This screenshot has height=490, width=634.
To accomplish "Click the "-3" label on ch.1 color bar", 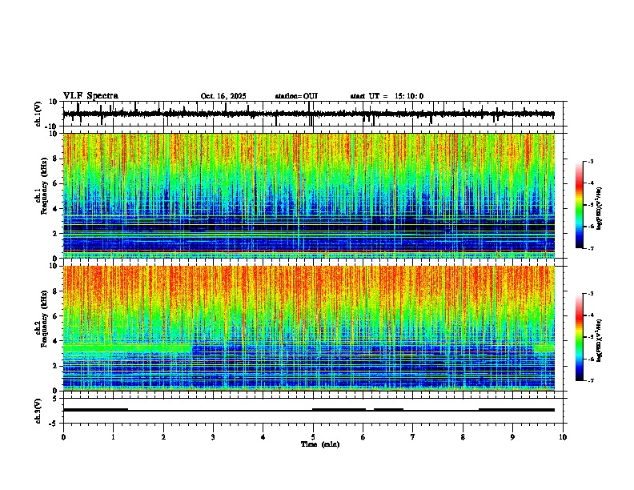I will [591, 162].
